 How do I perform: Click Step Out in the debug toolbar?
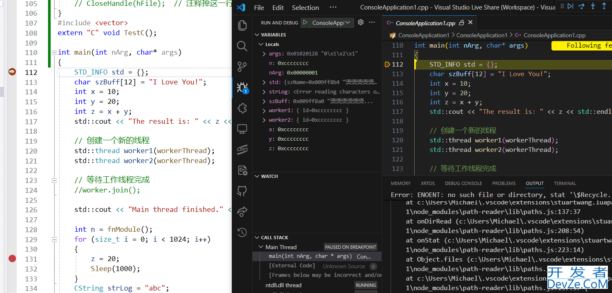603,6
